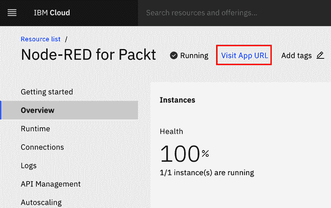
Task: Go to the Connections page
Action: point(42,147)
